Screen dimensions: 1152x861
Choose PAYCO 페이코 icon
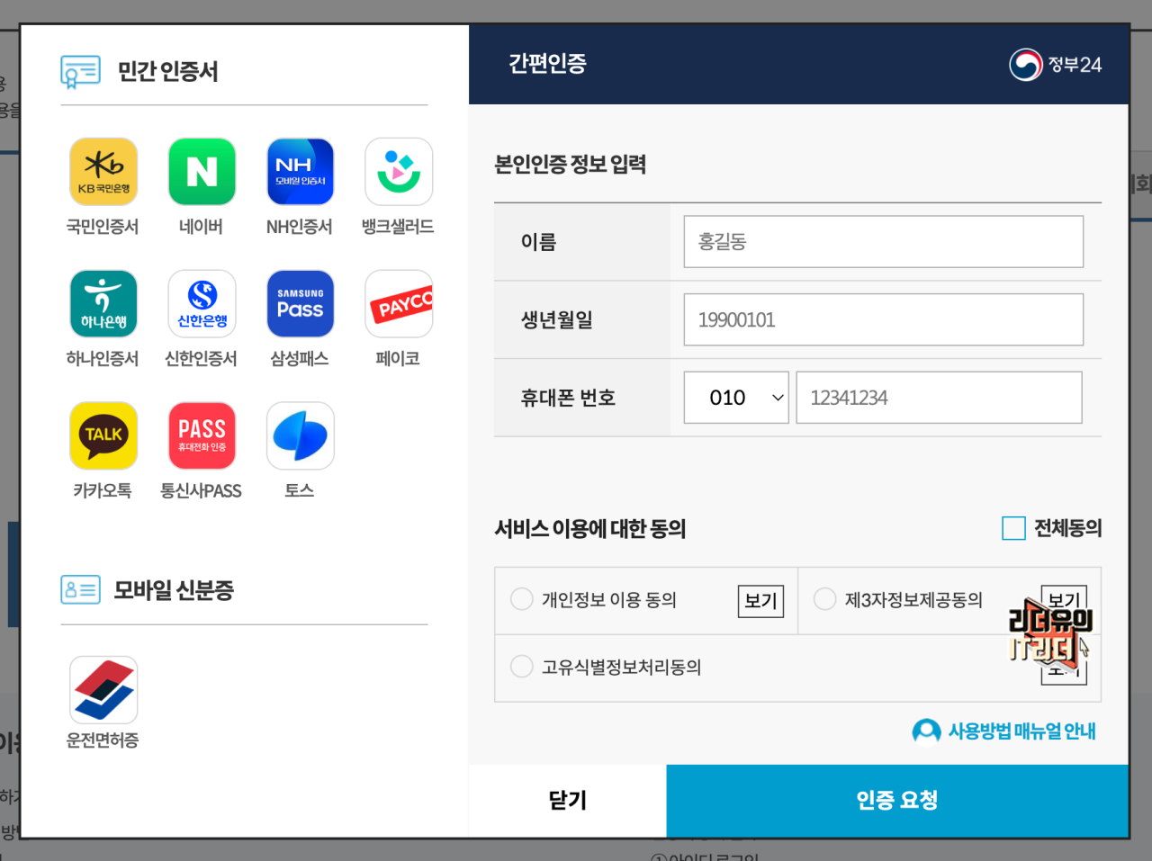(x=399, y=304)
